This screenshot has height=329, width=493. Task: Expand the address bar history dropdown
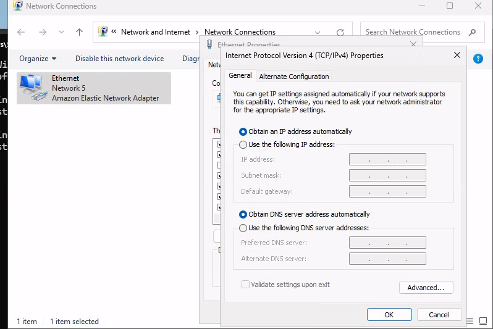pyautogui.click(x=318, y=32)
